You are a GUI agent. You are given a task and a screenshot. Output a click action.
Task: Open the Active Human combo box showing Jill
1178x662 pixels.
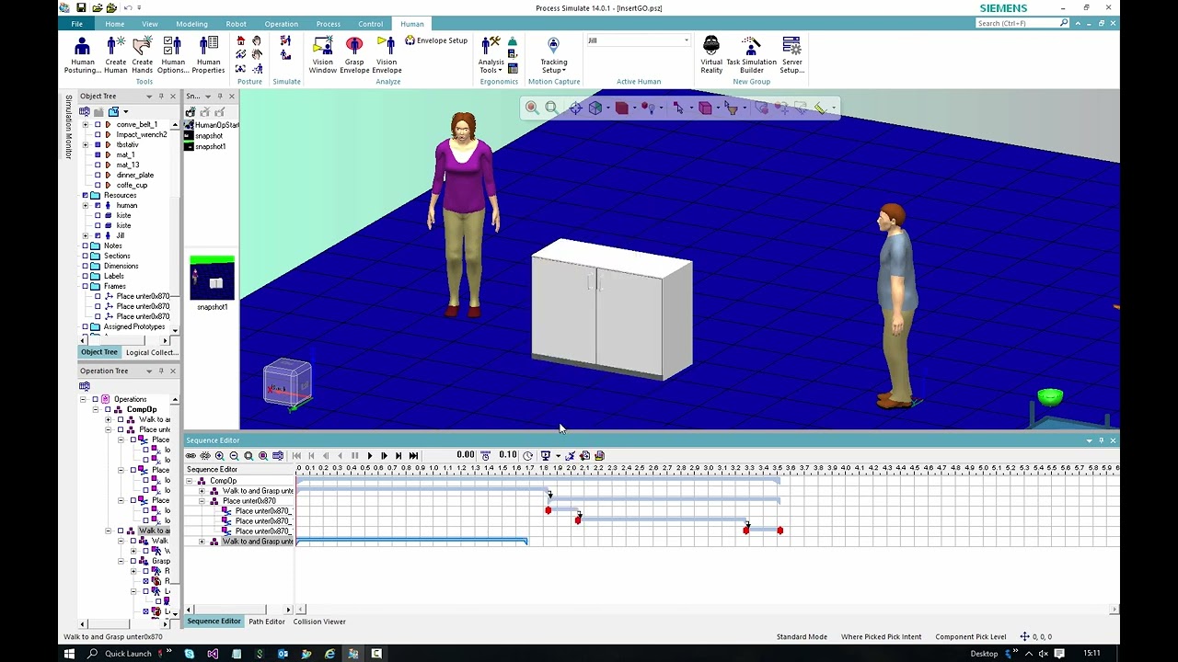[638, 40]
